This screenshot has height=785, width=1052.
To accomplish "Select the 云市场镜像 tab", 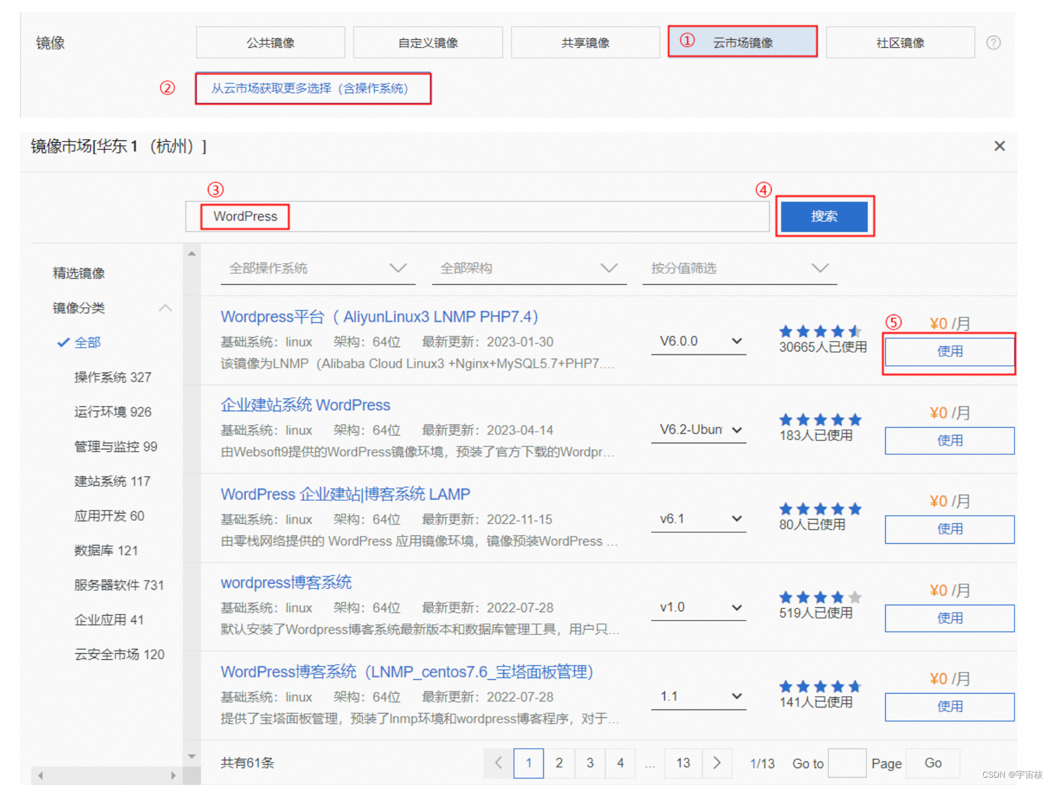I will coord(742,42).
